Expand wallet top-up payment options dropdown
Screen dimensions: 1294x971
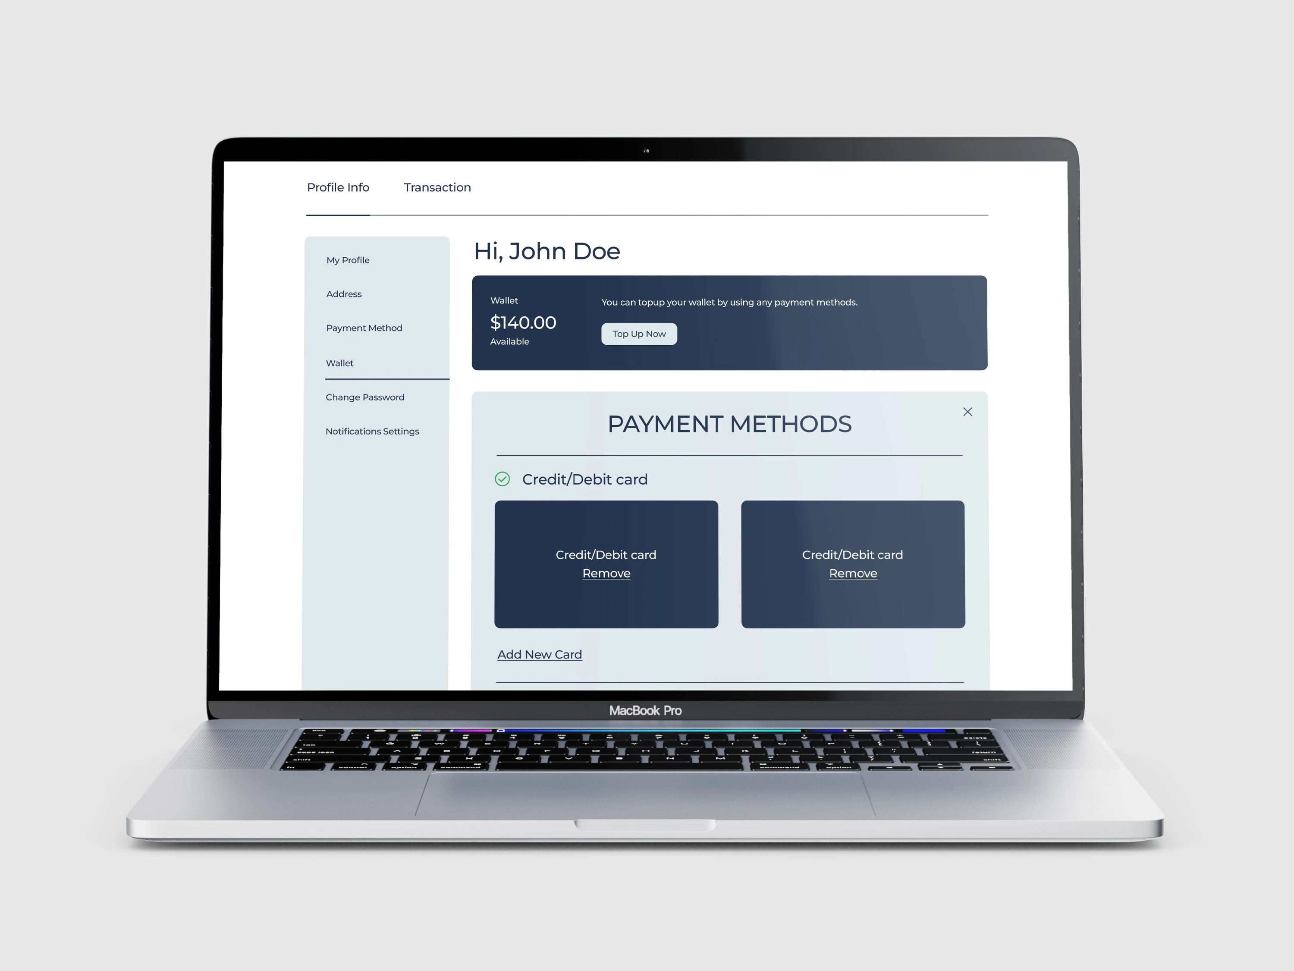(638, 334)
